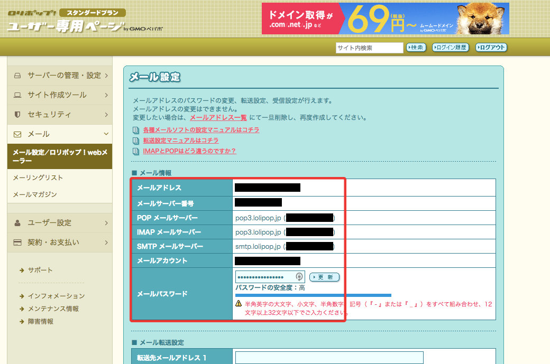The height and width of the screenshot is (364, 550).
Task: Click the site creation tools laptop icon
Action: click(17, 95)
